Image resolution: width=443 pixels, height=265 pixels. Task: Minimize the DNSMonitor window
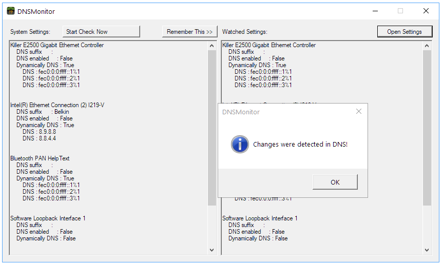point(375,11)
